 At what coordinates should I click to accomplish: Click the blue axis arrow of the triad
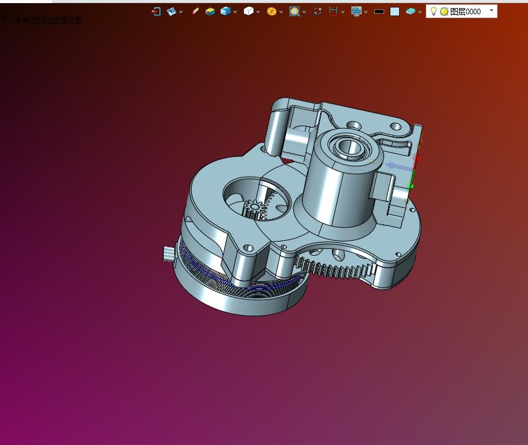click(x=398, y=166)
